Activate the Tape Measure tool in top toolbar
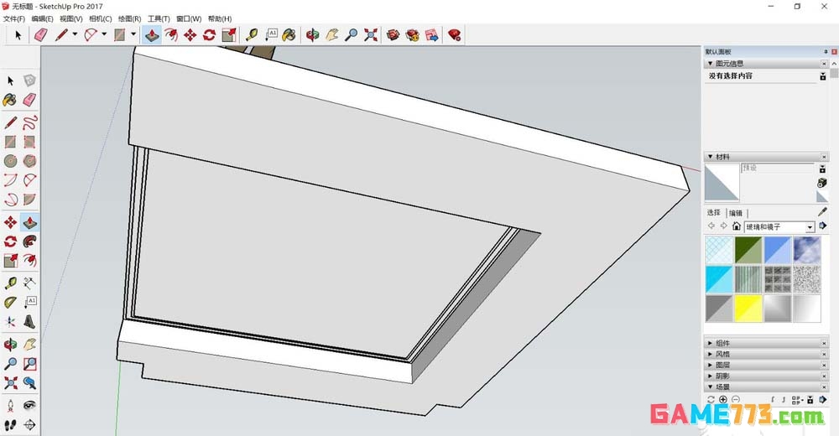Screen dimensions: 839x436 [252, 35]
